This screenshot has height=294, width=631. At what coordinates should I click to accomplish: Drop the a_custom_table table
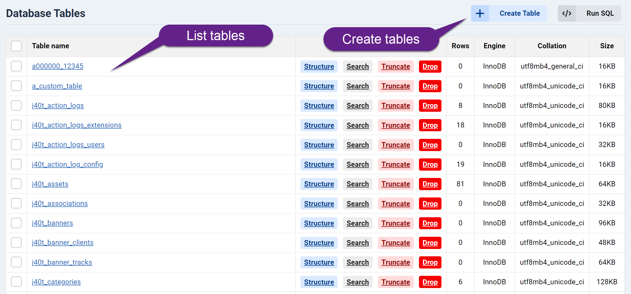pos(430,86)
